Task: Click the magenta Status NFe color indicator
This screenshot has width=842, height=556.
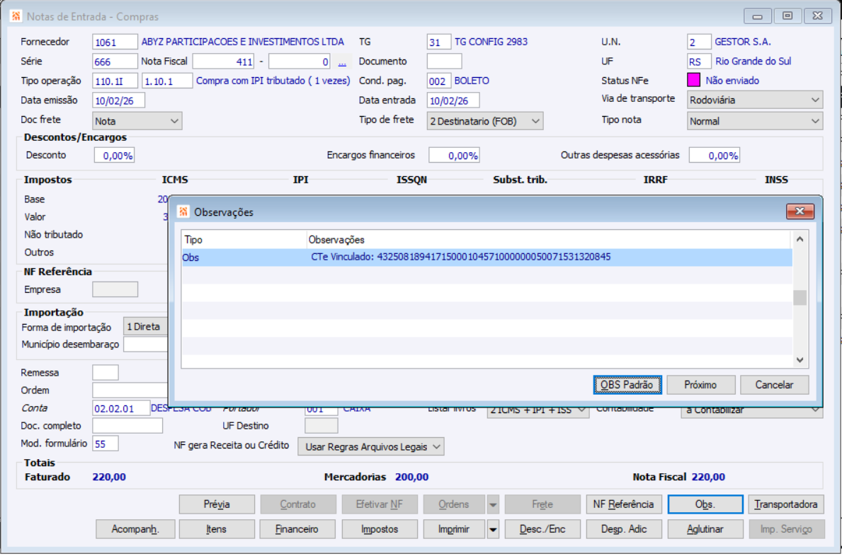Action: pos(694,80)
